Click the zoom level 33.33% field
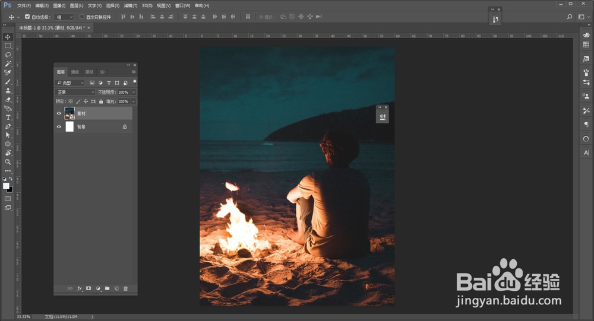The width and height of the screenshot is (594, 321). (24, 316)
